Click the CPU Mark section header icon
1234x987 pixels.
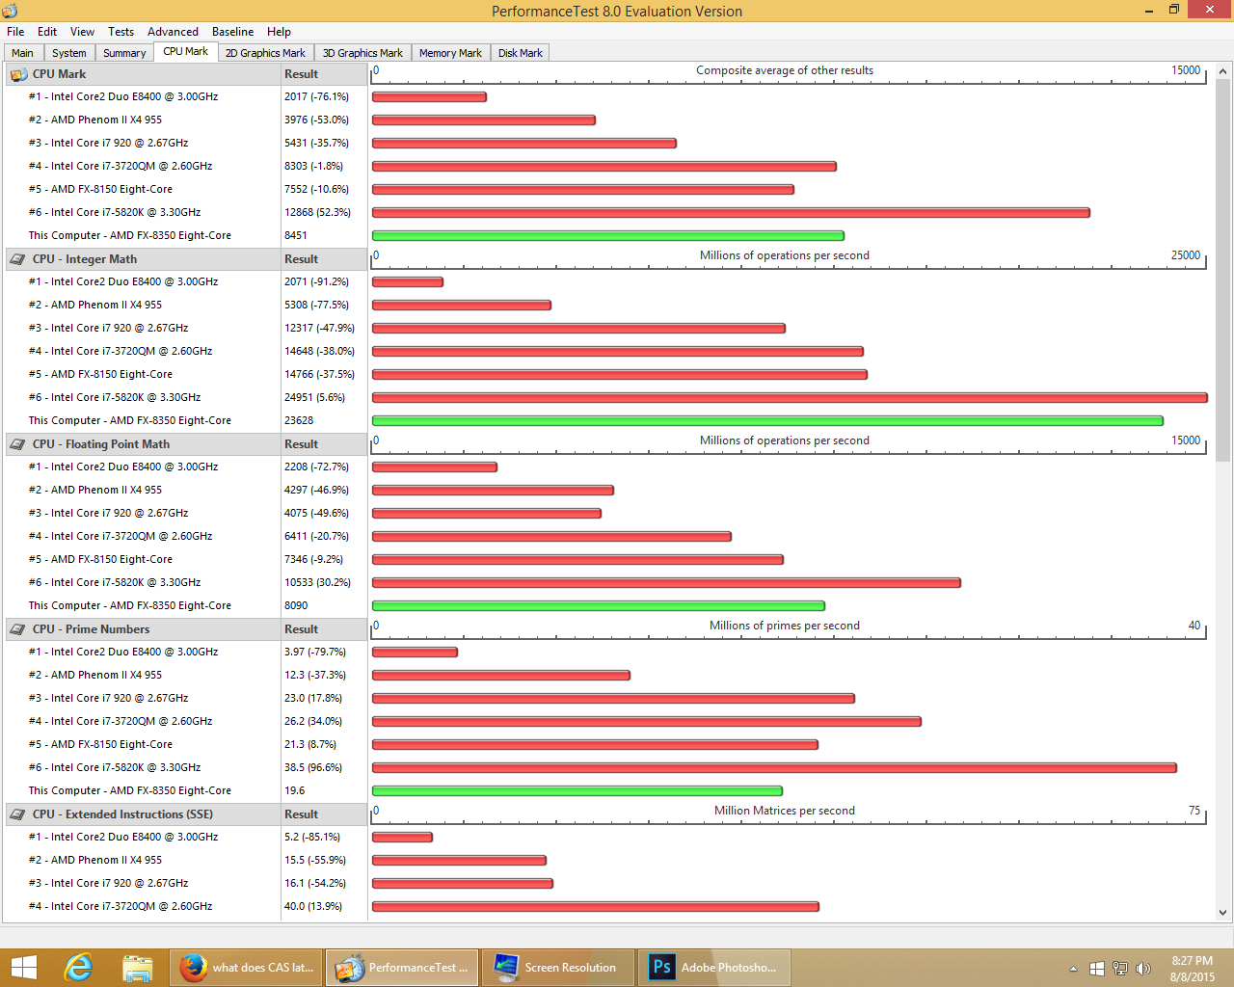(18, 74)
